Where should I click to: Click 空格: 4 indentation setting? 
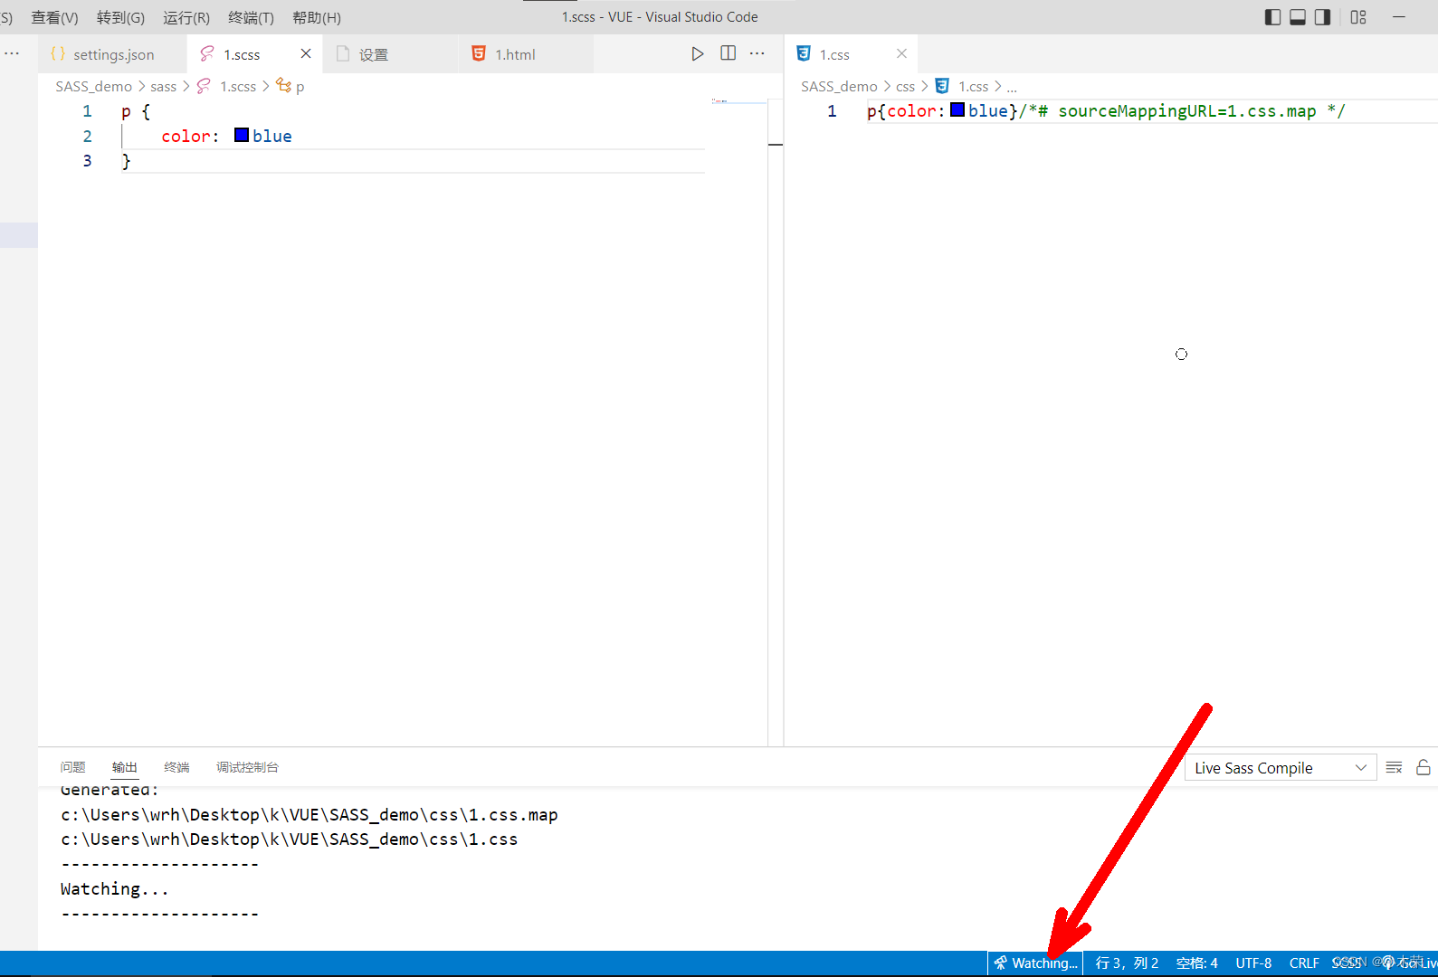pos(1196,963)
